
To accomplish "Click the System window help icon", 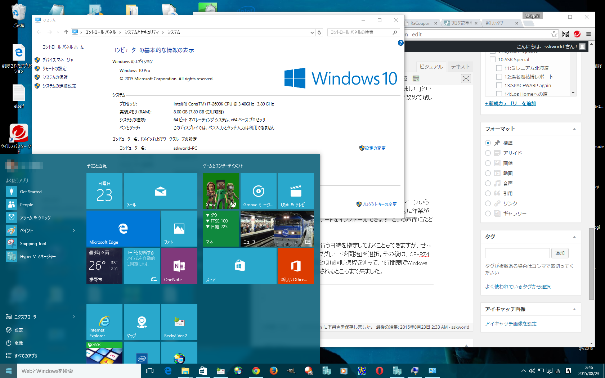I will (x=400, y=43).
